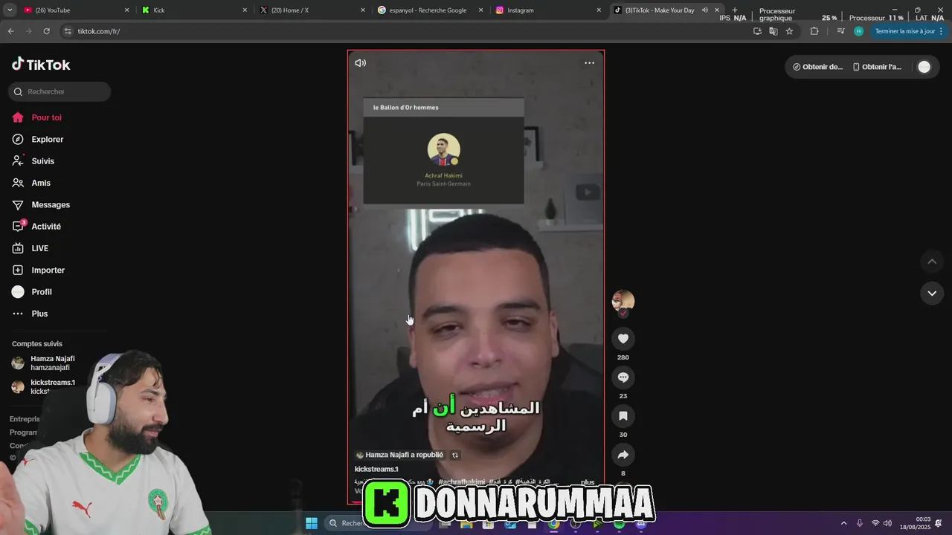
Task: Open the notification bell in tray
Action: click(939, 523)
